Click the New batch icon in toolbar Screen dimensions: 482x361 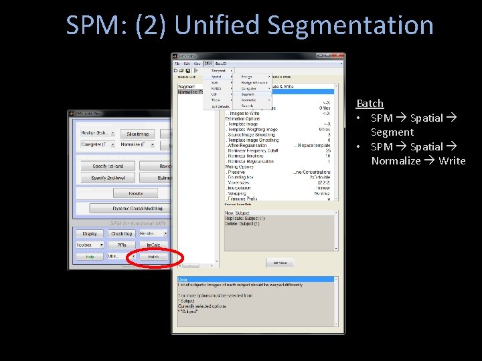click(175, 71)
